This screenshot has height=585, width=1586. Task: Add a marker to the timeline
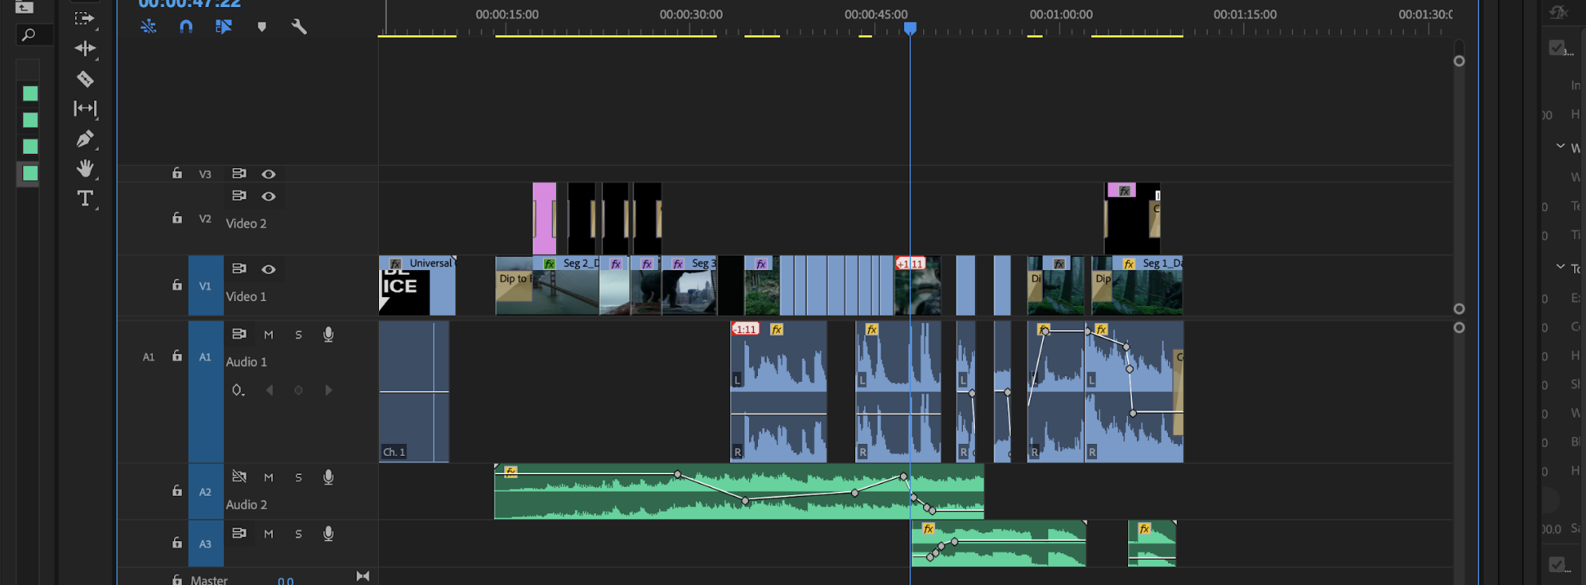coord(262,27)
